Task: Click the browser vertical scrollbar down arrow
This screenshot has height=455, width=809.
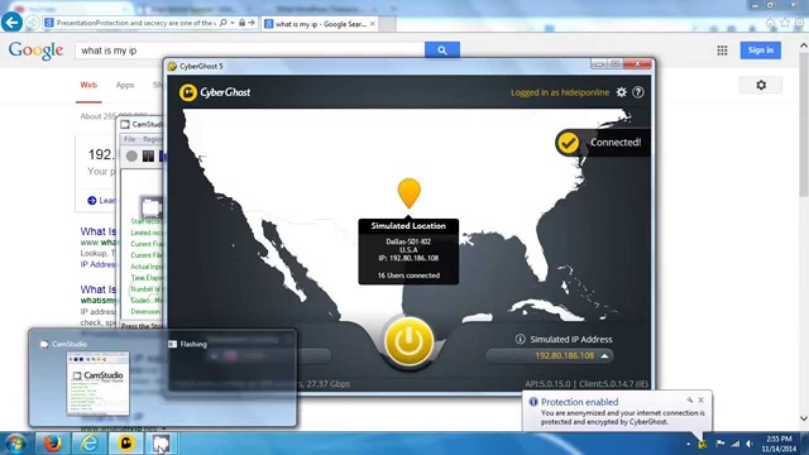Action: [804, 418]
